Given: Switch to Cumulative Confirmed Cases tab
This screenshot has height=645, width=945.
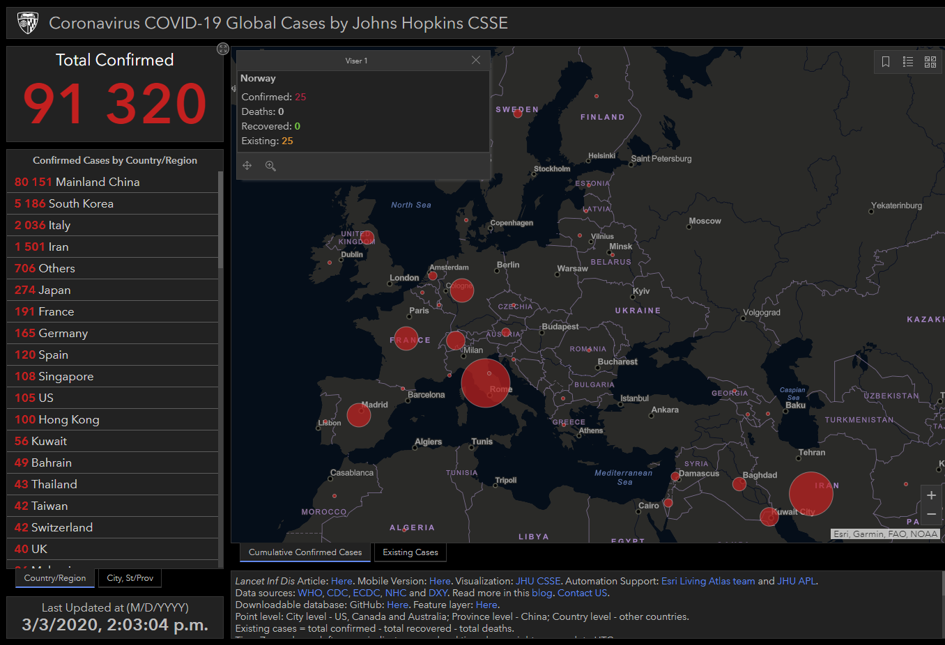Looking at the screenshot, I should 305,552.
